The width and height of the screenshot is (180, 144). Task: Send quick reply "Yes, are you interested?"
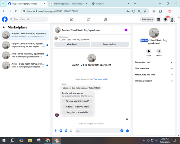(77, 101)
